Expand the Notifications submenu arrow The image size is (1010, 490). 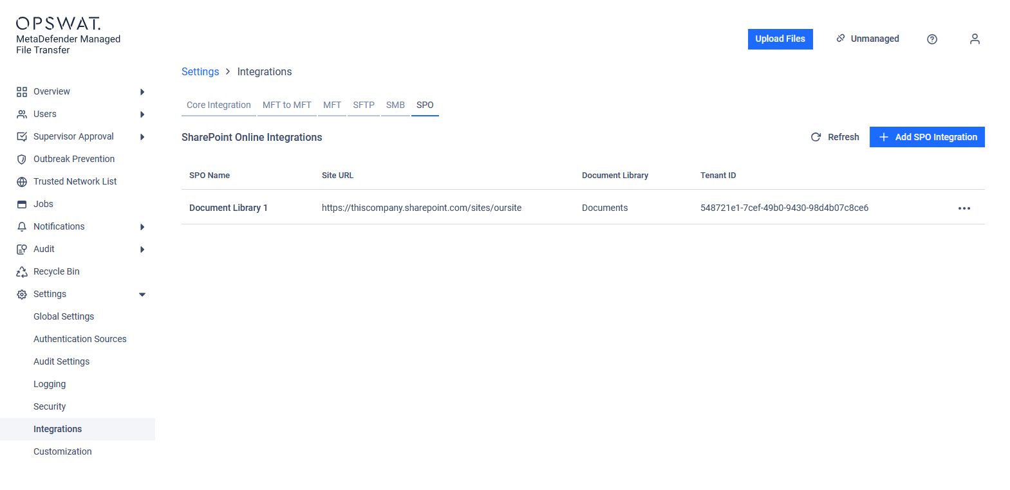[x=142, y=227]
